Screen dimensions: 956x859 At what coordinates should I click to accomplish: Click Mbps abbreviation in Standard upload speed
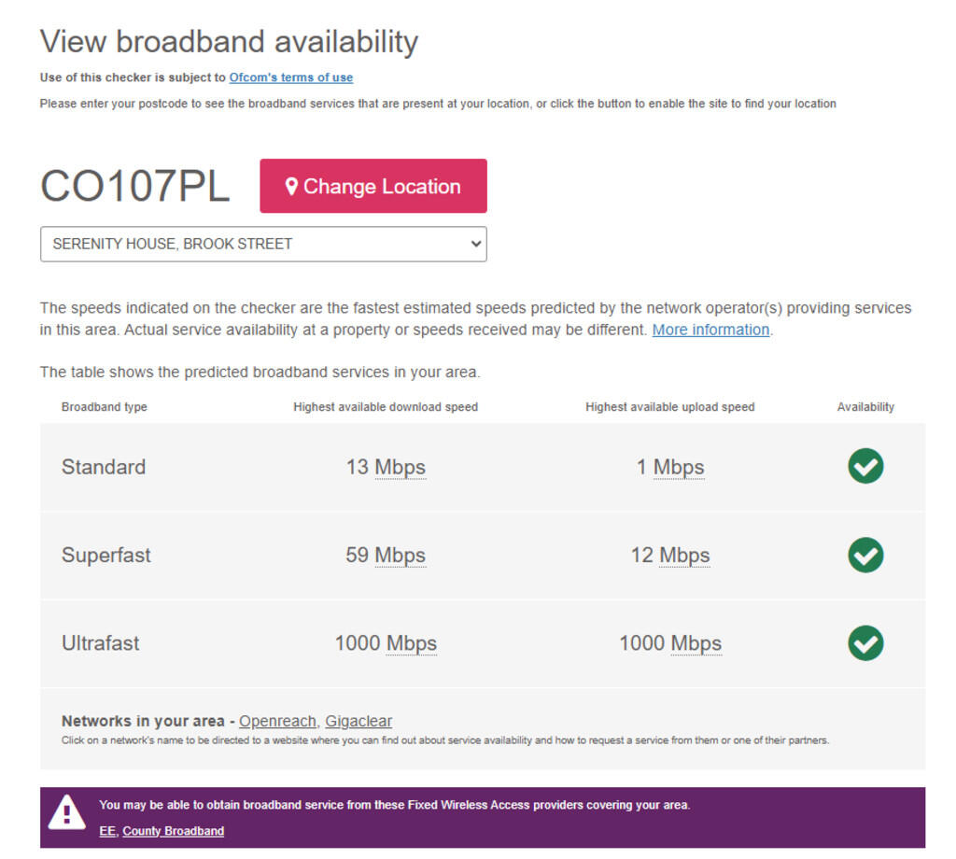pyautogui.click(x=679, y=467)
